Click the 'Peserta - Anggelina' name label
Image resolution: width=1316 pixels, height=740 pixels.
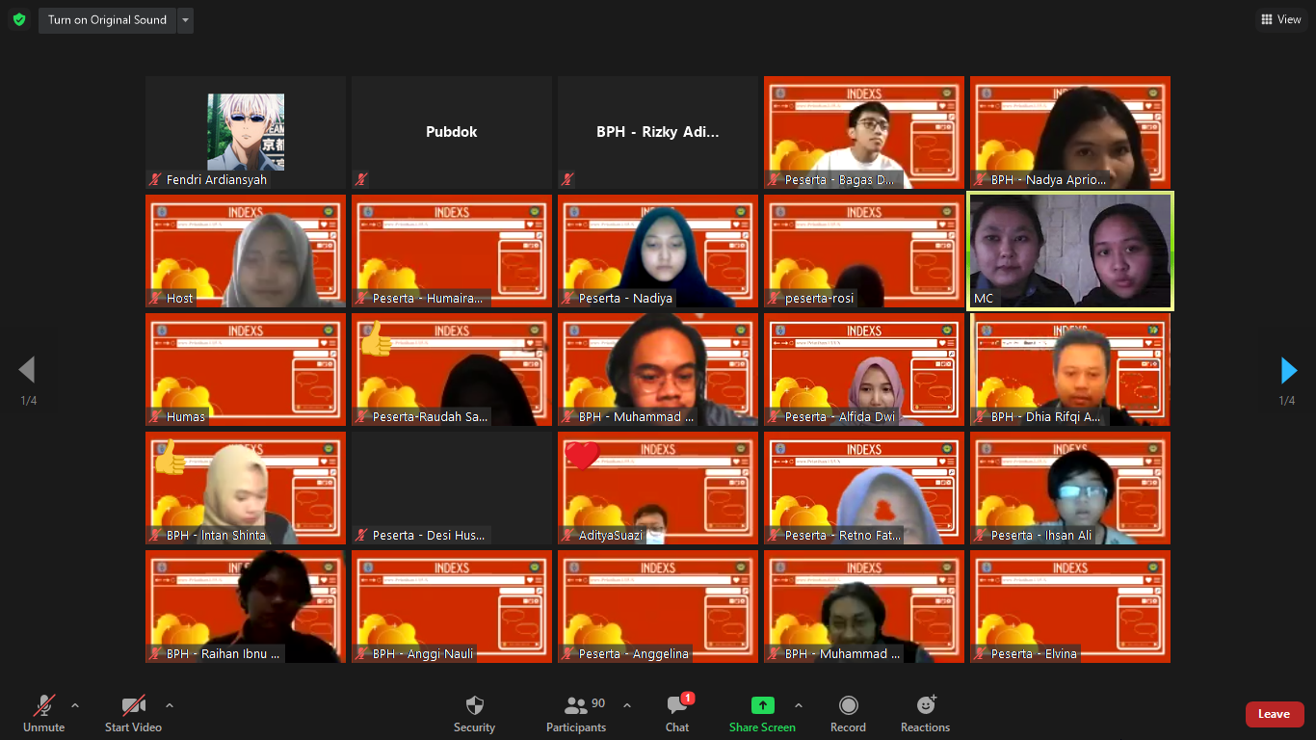coord(634,653)
